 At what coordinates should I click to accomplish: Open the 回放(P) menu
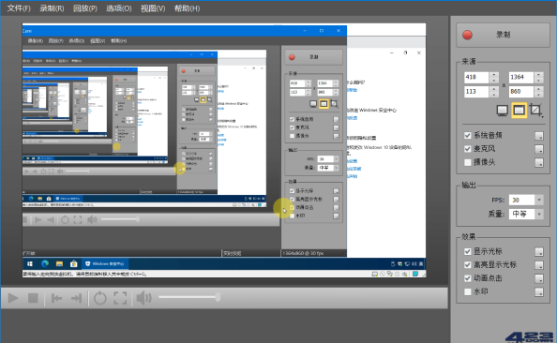click(85, 8)
